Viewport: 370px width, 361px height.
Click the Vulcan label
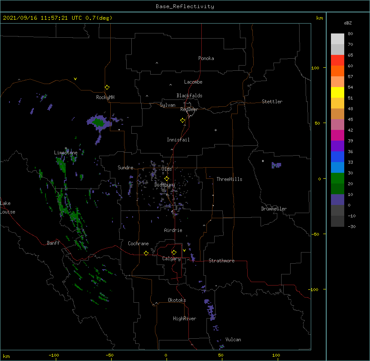[x=233, y=340]
